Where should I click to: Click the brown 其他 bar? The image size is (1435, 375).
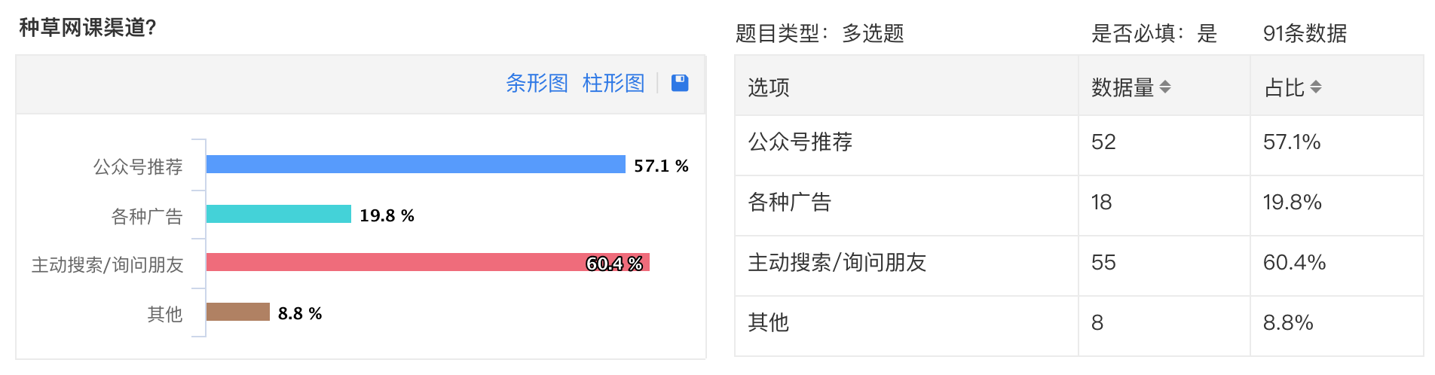click(238, 312)
